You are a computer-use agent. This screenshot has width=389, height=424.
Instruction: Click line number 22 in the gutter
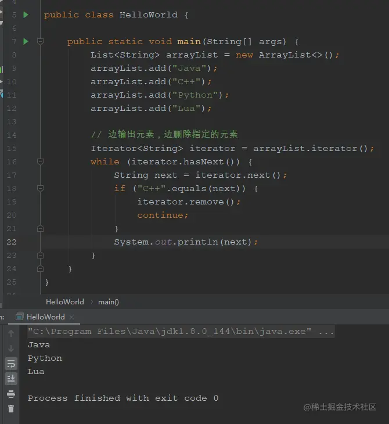pos(12,242)
